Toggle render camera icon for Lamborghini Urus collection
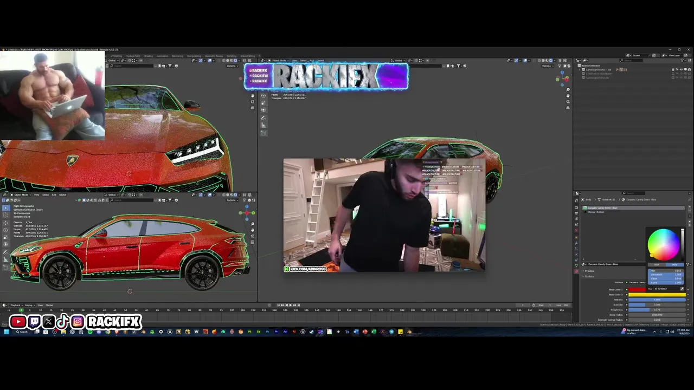Image resolution: width=694 pixels, height=390 pixels. 689,70
